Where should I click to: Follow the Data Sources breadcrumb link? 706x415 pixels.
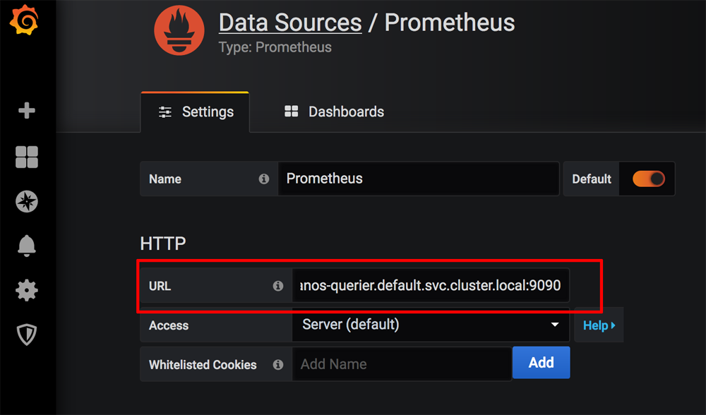tap(290, 23)
